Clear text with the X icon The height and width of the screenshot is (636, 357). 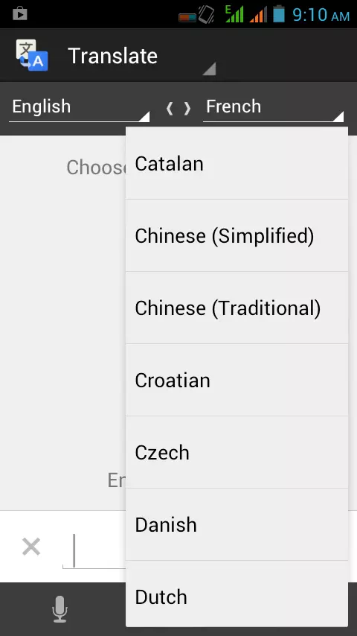coord(31,547)
